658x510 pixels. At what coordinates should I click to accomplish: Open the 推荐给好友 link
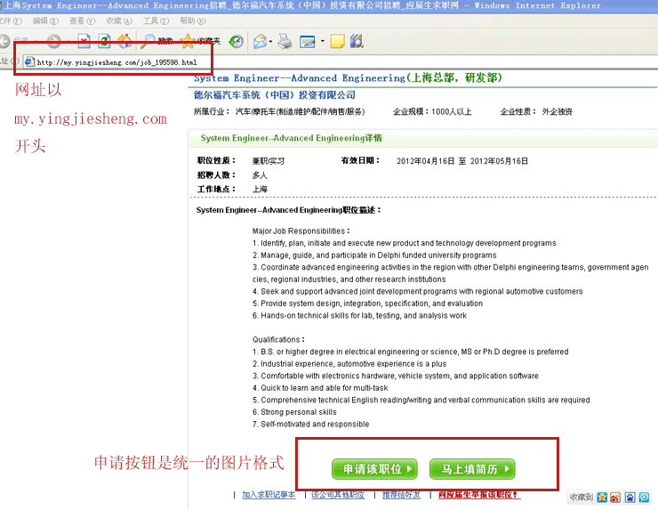coord(401,495)
